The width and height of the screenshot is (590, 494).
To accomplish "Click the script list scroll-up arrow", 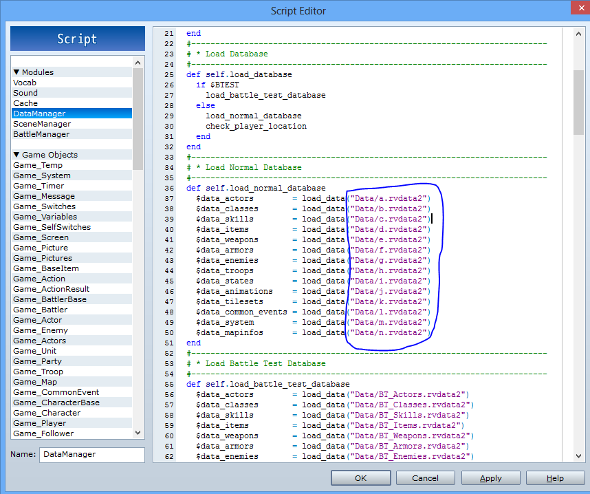I will point(138,63).
